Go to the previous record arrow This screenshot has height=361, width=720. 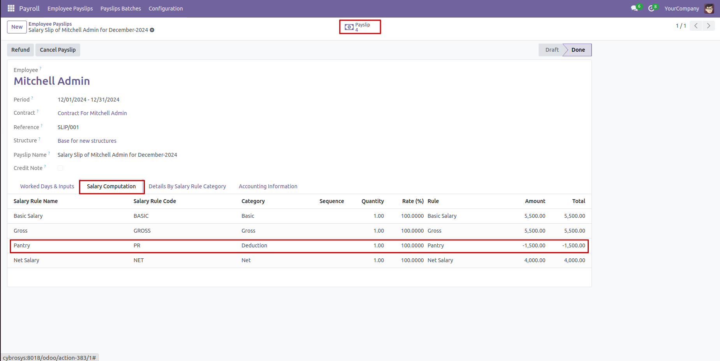(x=696, y=26)
